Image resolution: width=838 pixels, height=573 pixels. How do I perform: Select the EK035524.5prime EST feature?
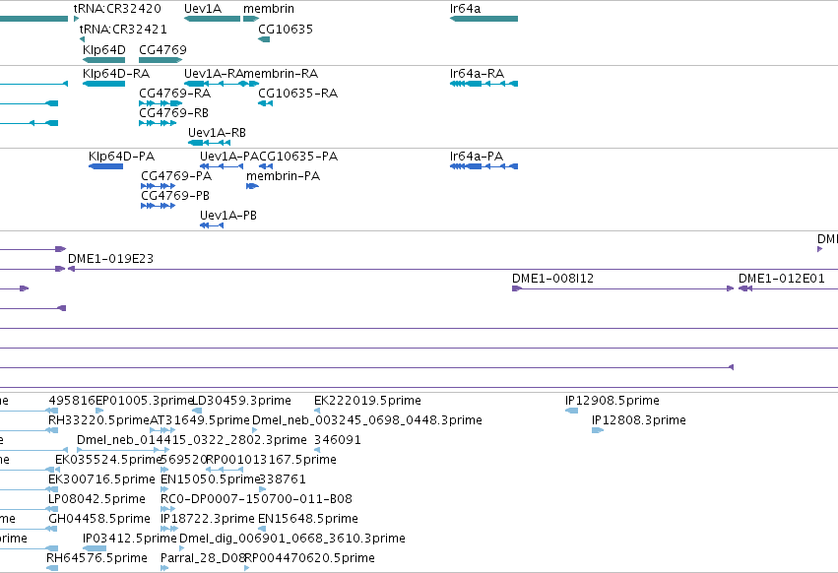tap(57, 470)
